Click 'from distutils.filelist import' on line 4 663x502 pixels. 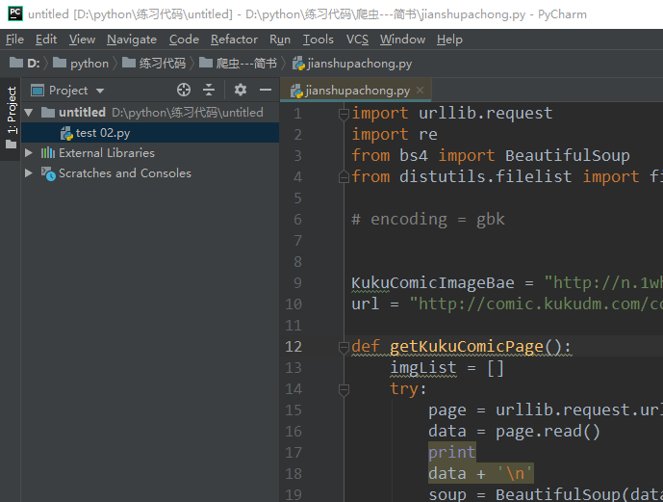click(496, 177)
